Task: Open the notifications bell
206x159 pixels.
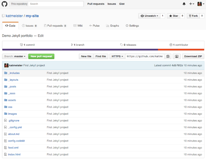Action: pyautogui.click(x=184, y=4)
